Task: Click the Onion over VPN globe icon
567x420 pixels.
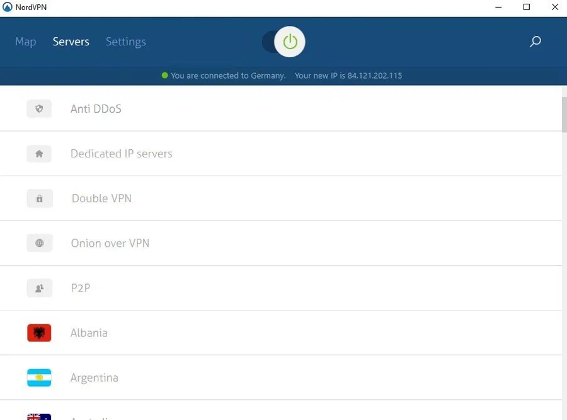Action: tap(39, 242)
